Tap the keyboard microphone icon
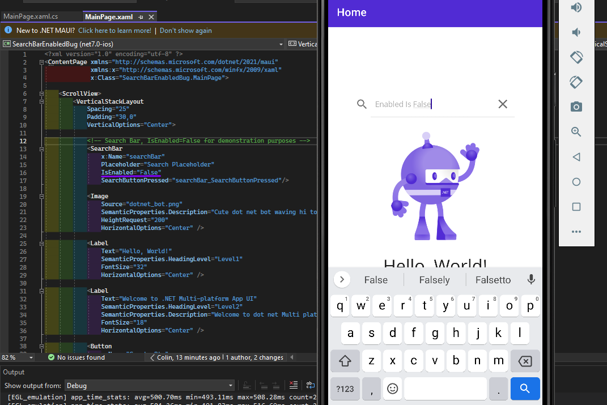This screenshot has height=405, width=607. [531, 279]
